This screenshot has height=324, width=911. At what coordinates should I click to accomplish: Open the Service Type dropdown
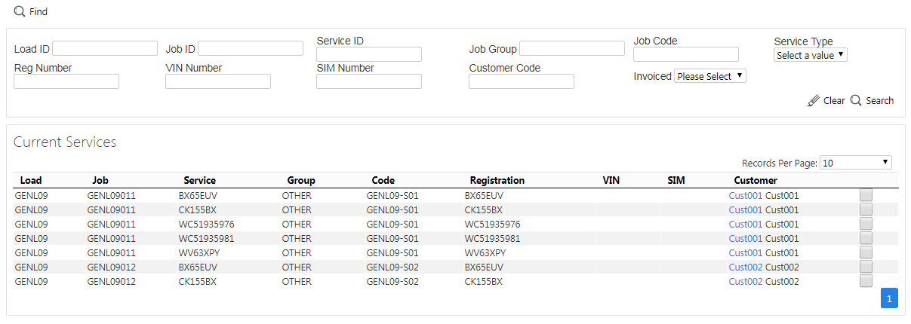coord(811,55)
